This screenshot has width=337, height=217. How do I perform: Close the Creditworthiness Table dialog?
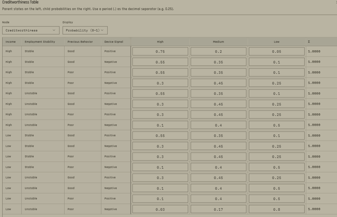(336, 2)
